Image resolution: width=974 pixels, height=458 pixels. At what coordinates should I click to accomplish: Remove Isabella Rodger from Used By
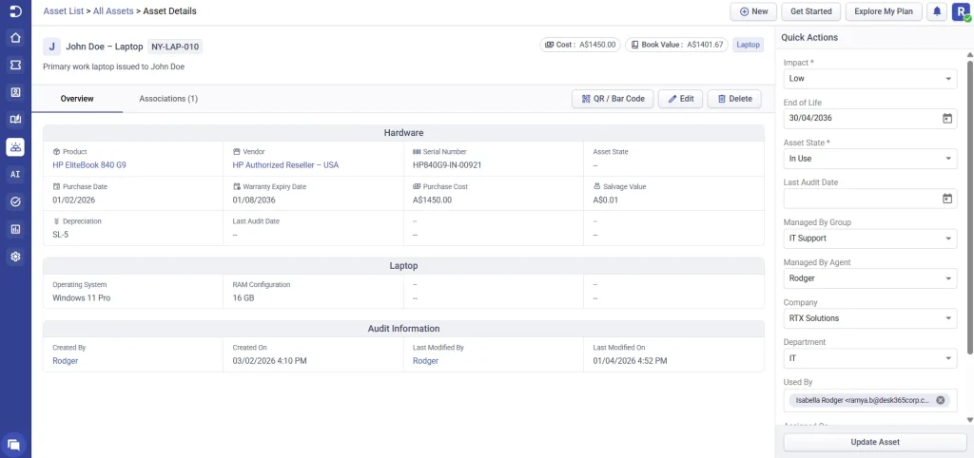coord(940,400)
